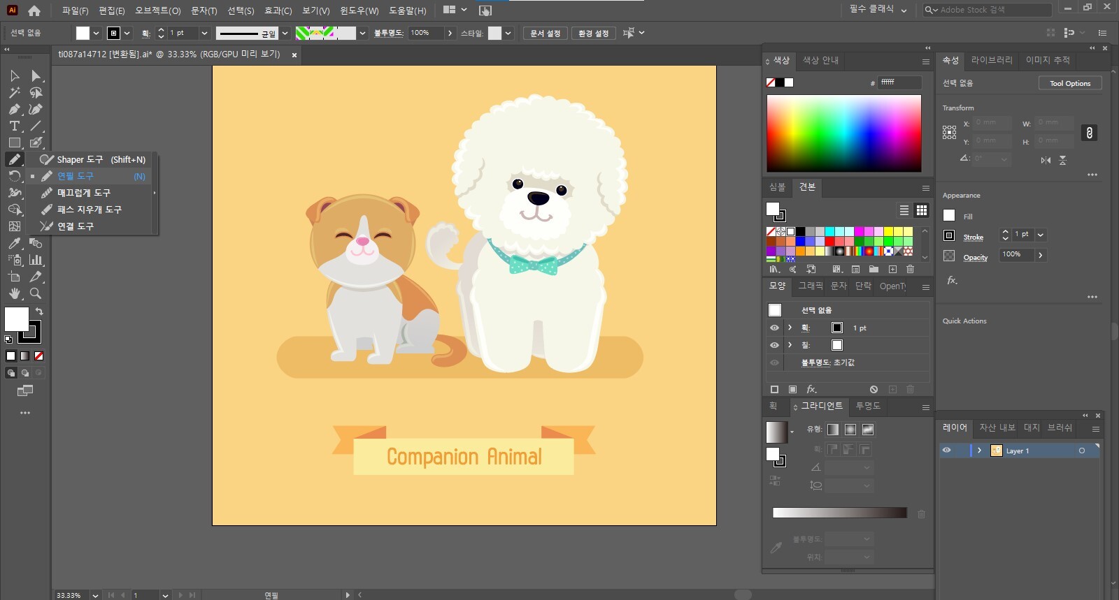Open the 효과(C) menu
The width and height of the screenshot is (1119, 600).
coord(278,10)
